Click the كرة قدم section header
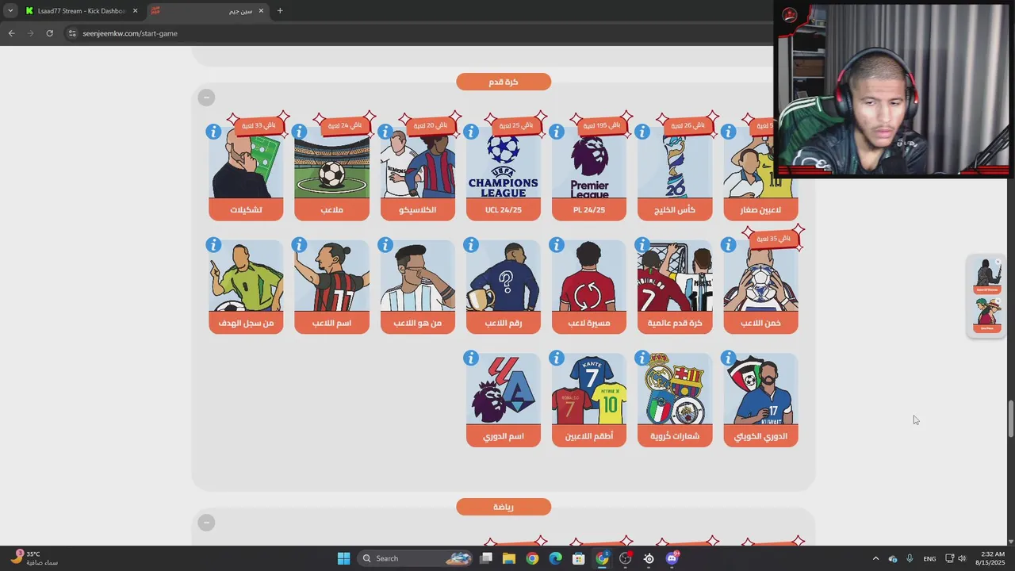1015x571 pixels. click(504, 82)
